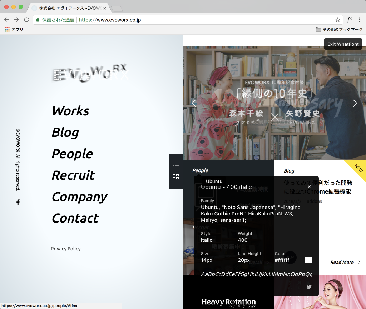The width and height of the screenshot is (366, 309).
Task: Click the Facebook icon
Action: click(x=18, y=203)
